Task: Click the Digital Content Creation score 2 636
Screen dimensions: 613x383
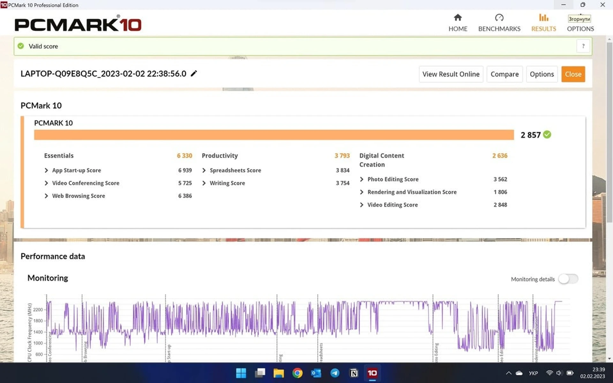Action: click(500, 155)
